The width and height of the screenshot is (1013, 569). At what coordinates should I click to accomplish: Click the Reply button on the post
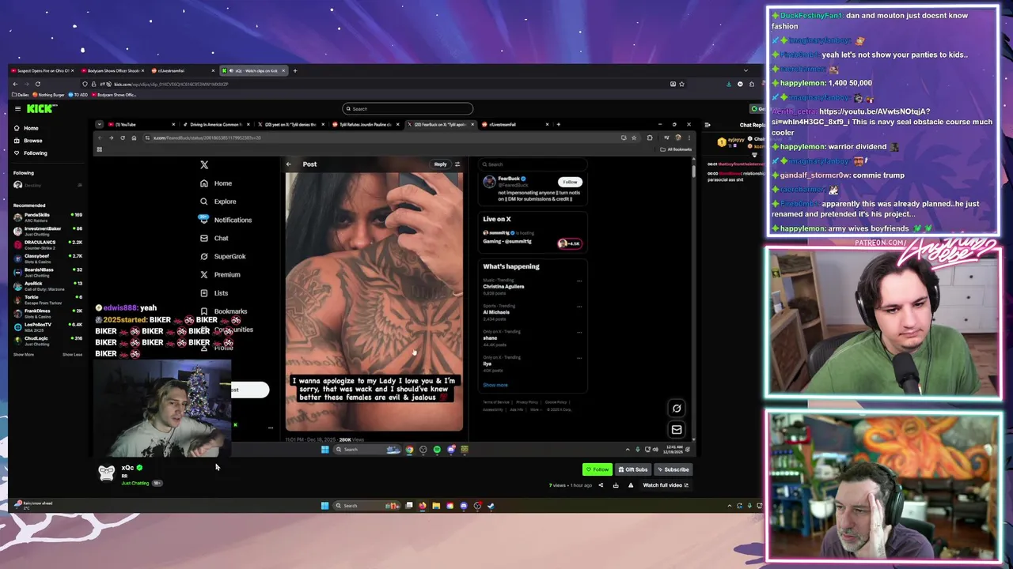(x=440, y=164)
